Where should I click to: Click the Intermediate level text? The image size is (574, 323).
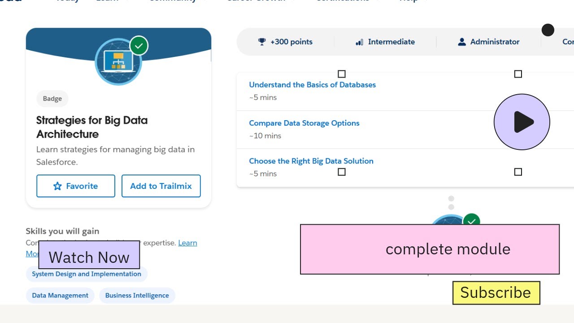(x=391, y=42)
